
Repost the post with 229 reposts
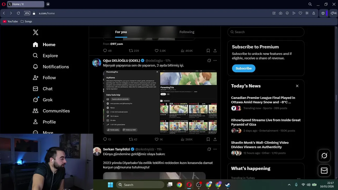point(134,51)
